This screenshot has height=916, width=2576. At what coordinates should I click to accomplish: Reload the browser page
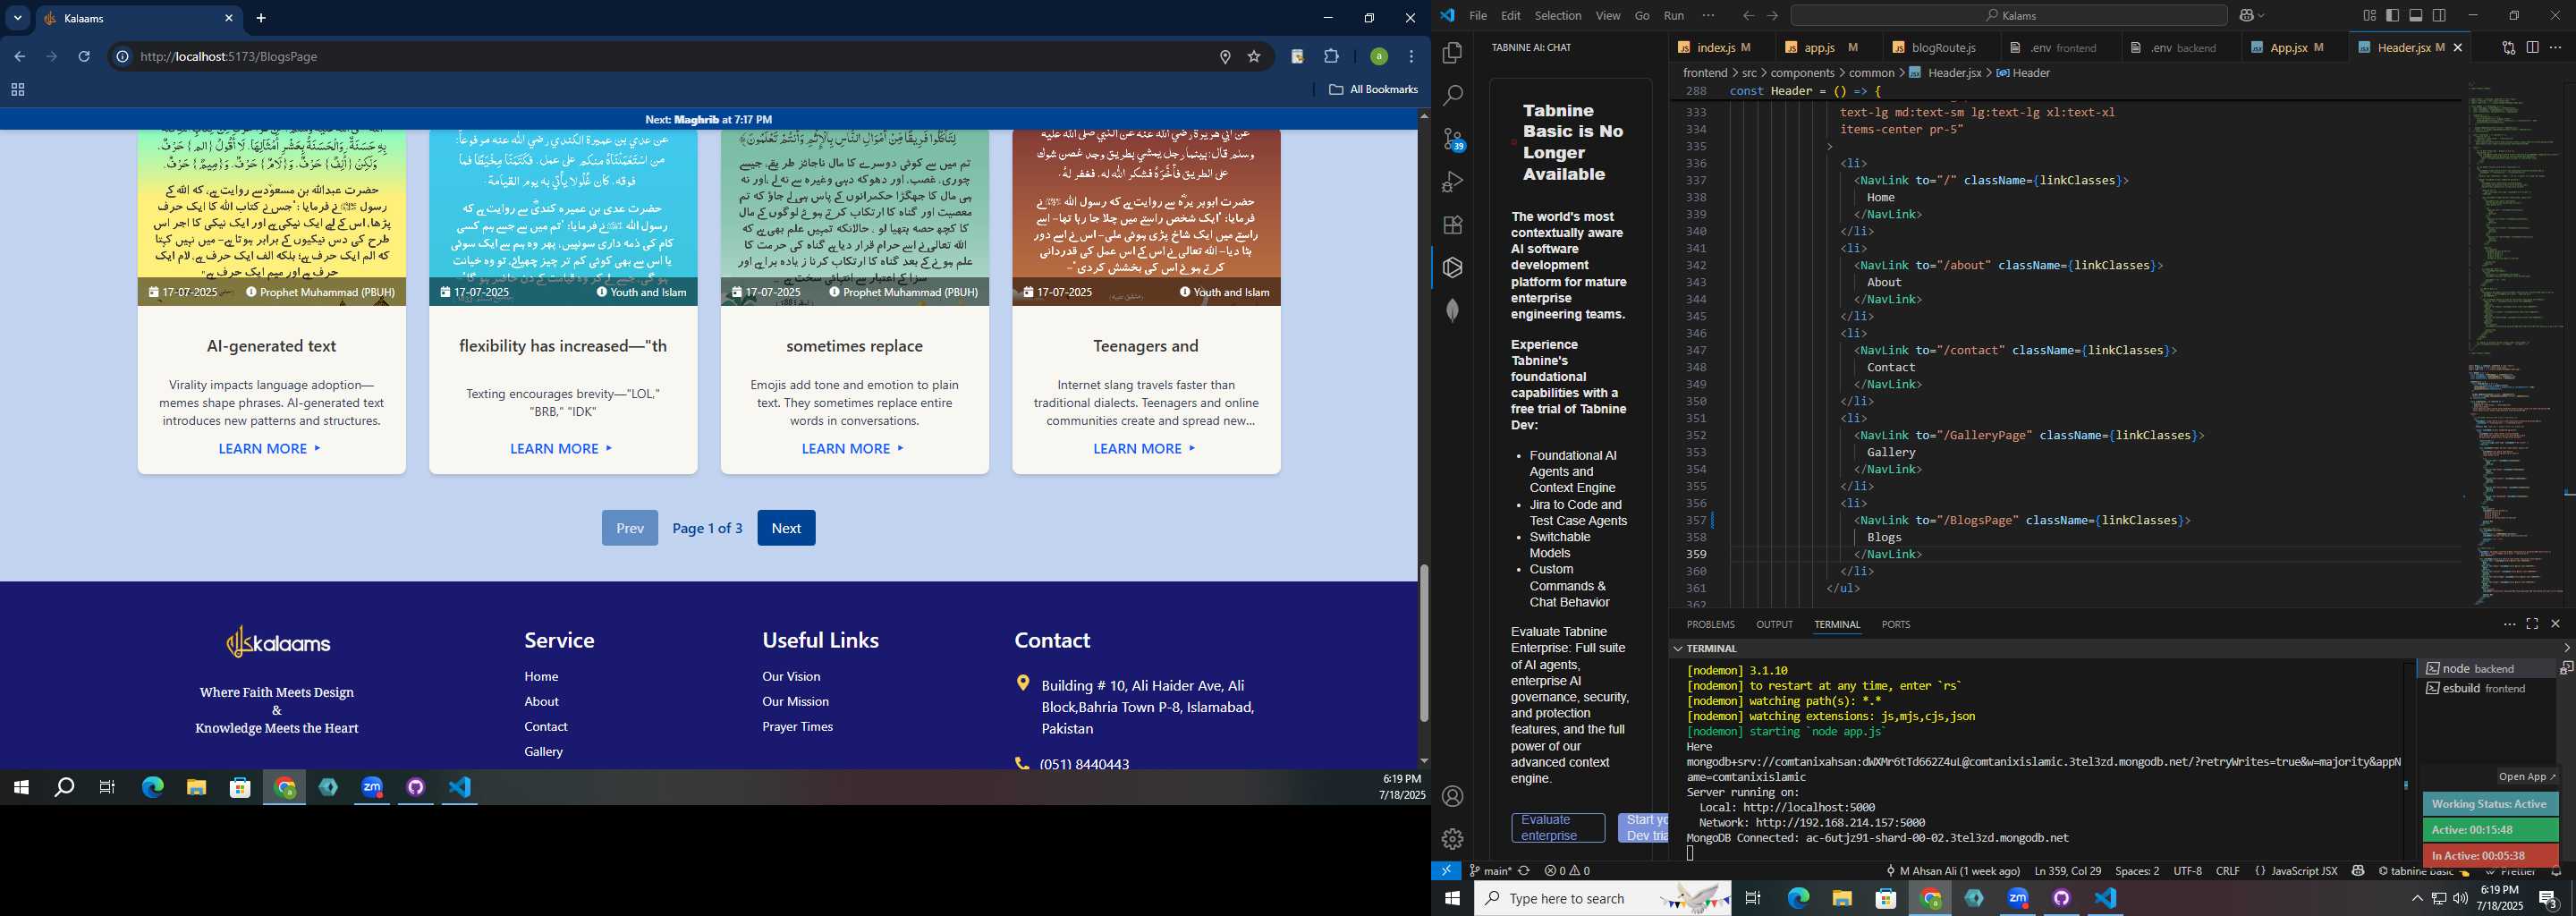[84, 57]
